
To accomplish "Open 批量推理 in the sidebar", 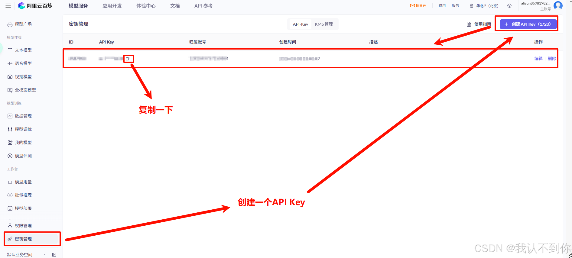I will pyautogui.click(x=20, y=195).
